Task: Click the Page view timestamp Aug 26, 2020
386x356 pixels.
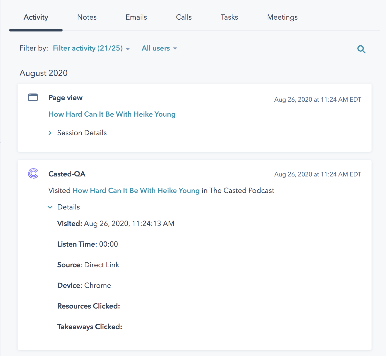Action: pos(318,100)
